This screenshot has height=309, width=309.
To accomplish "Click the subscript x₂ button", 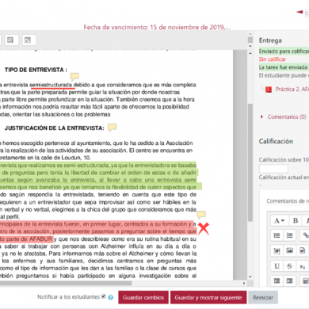I will click(303, 266).
